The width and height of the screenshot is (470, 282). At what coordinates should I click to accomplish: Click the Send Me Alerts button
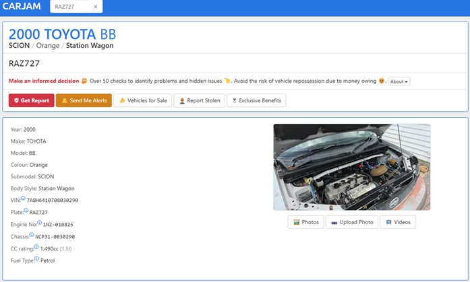(x=84, y=100)
